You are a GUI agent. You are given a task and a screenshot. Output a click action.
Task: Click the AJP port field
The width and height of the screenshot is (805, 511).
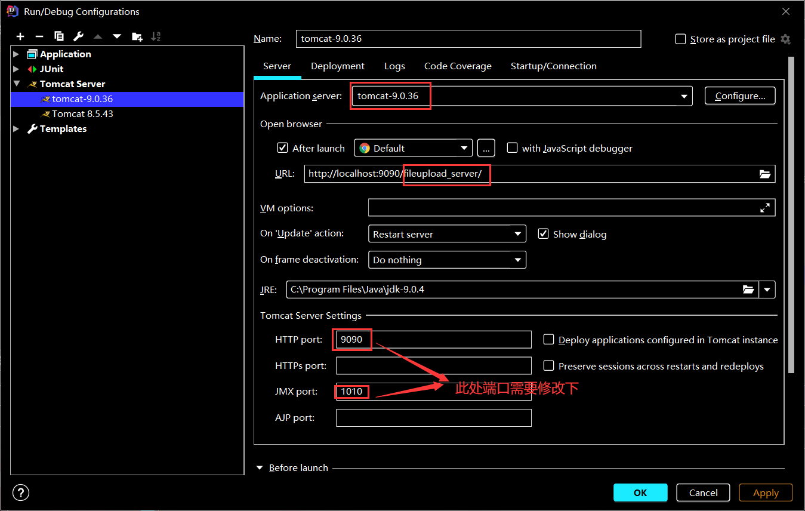coord(434,418)
